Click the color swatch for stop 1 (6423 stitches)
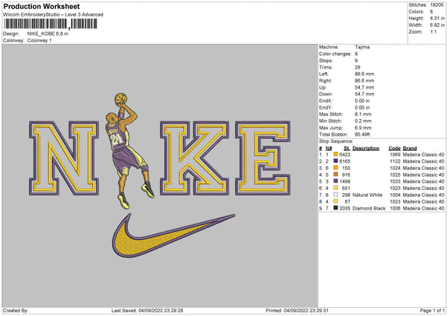The height and width of the screenshot is (316, 448). point(336,154)
